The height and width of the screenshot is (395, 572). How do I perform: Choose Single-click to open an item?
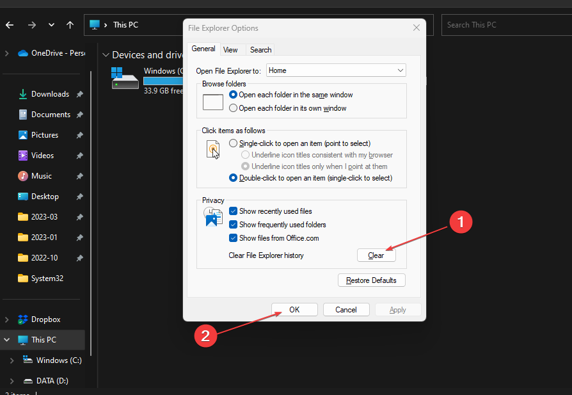pos(233,143)
